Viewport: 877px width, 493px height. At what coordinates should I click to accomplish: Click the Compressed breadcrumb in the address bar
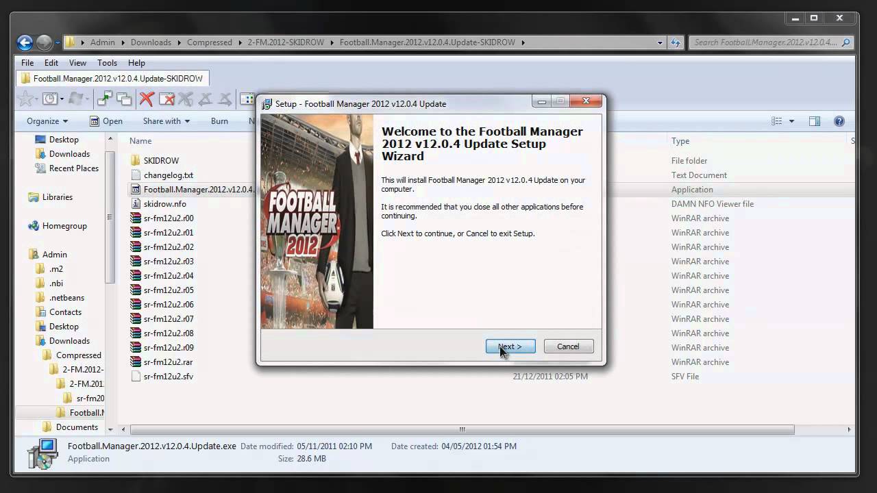coord(210,42)
